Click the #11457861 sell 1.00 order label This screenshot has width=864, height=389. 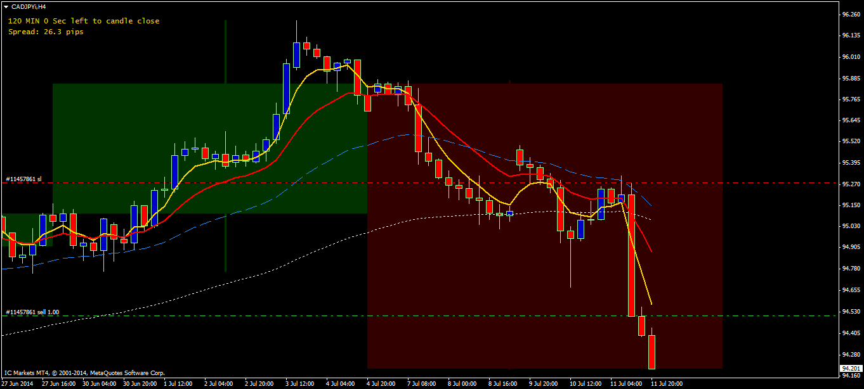click(x=32, y=312)
